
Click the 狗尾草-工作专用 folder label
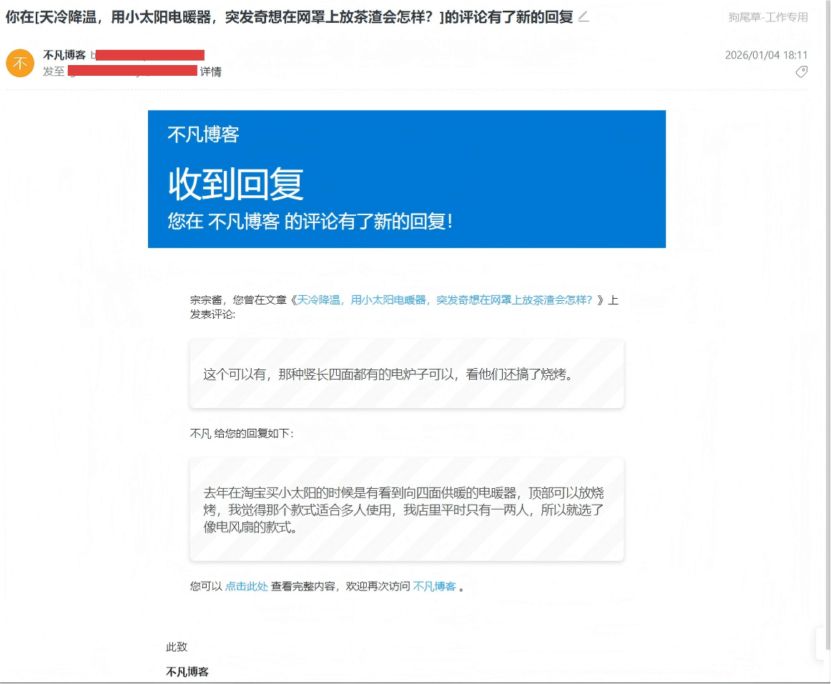click(x=768, y=17)
